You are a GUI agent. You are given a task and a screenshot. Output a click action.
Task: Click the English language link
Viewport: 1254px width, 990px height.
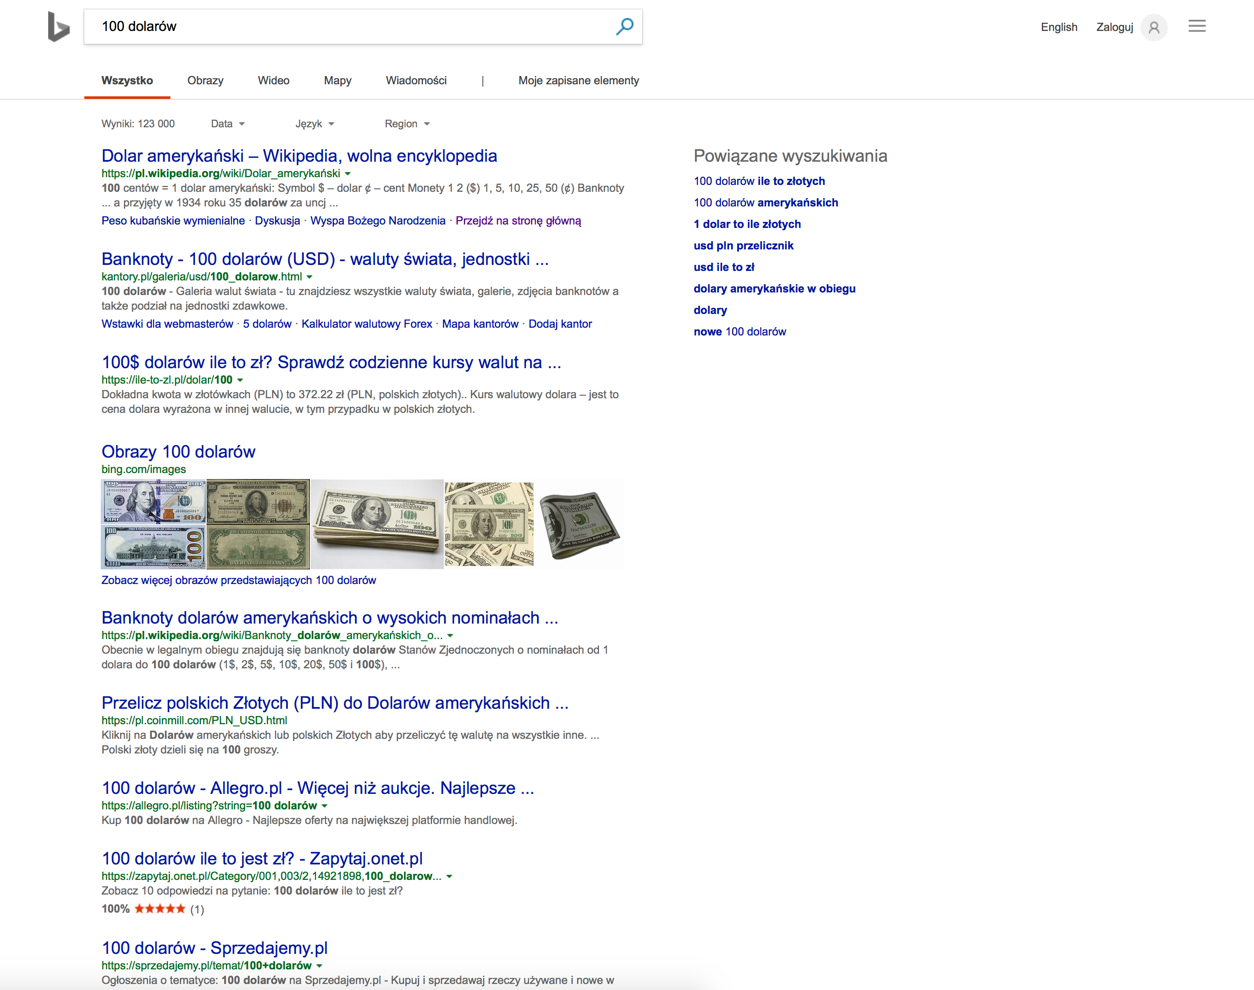click(1059, 27)
